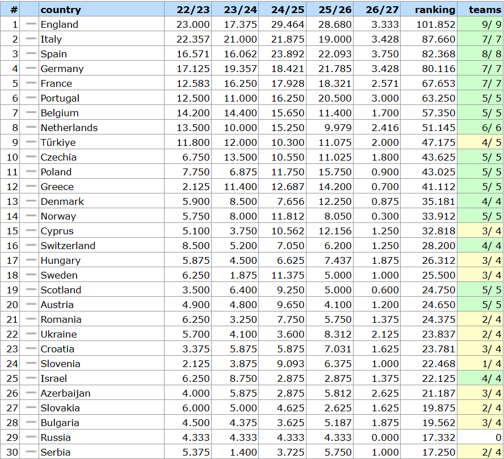Click the Portugal rank movement dash icon
Viewport: 504px width, 459px height.
click(x=31, y=98)
